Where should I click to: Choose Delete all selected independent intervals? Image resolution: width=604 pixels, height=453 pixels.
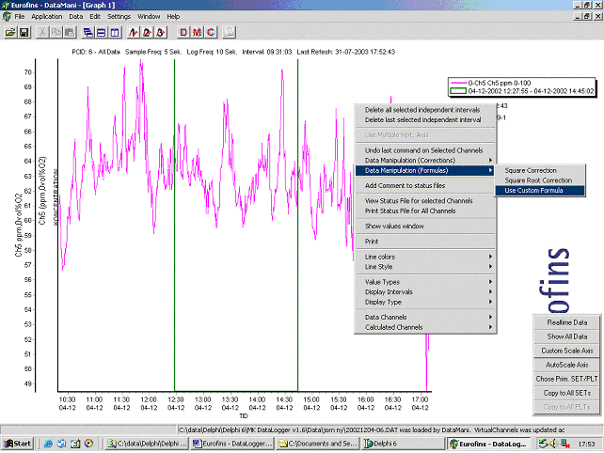point(425,110)
